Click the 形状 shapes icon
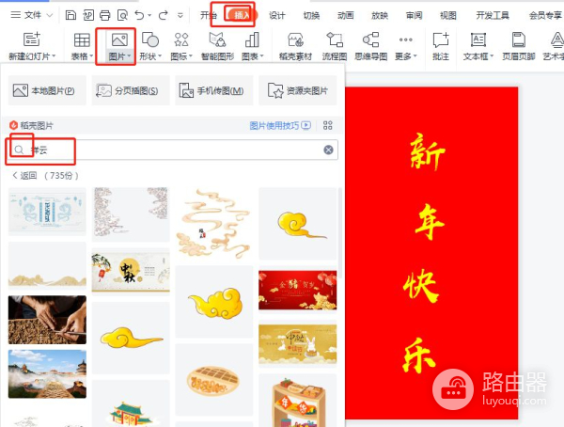 pyautogui.click(x=150, y=40)
